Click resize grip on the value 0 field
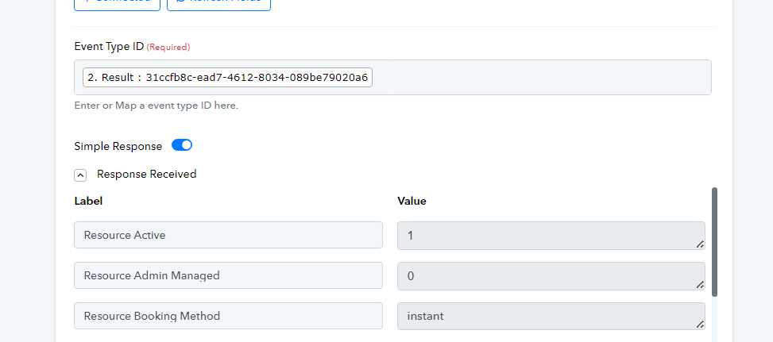 point(700,284)
